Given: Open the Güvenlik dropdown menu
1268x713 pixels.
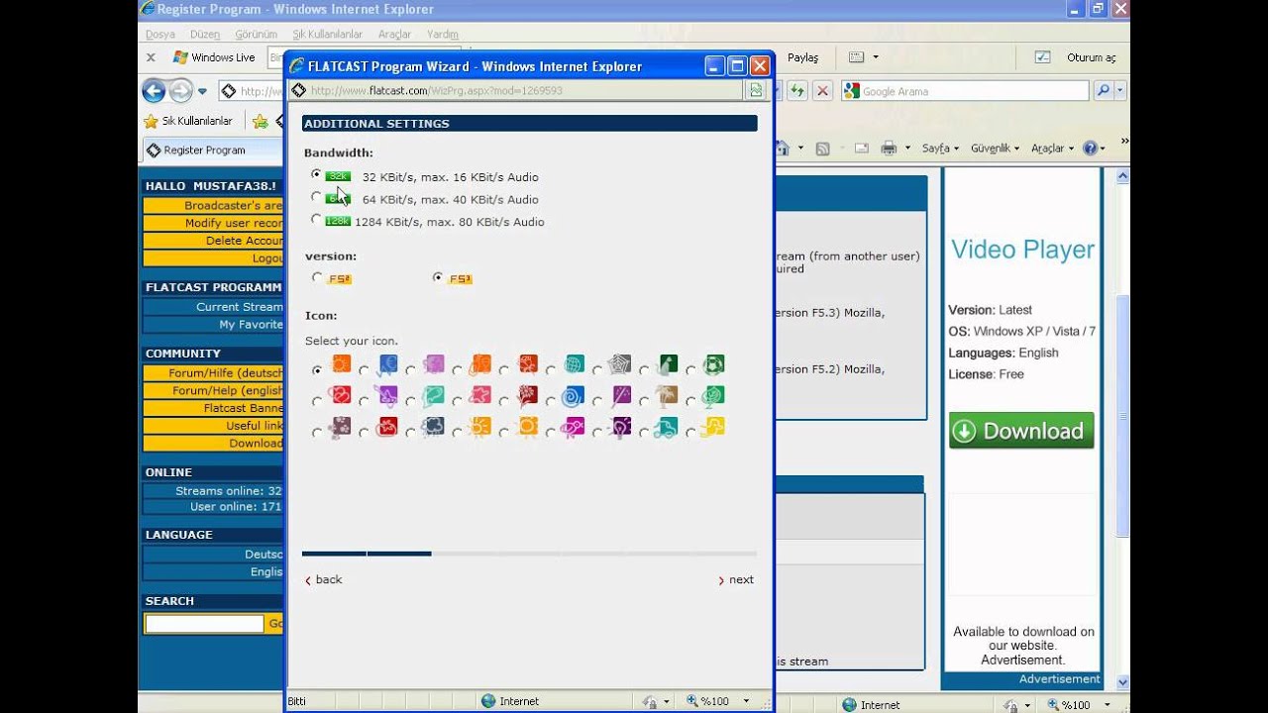Looking at the screenshot, I should point(995,149).
